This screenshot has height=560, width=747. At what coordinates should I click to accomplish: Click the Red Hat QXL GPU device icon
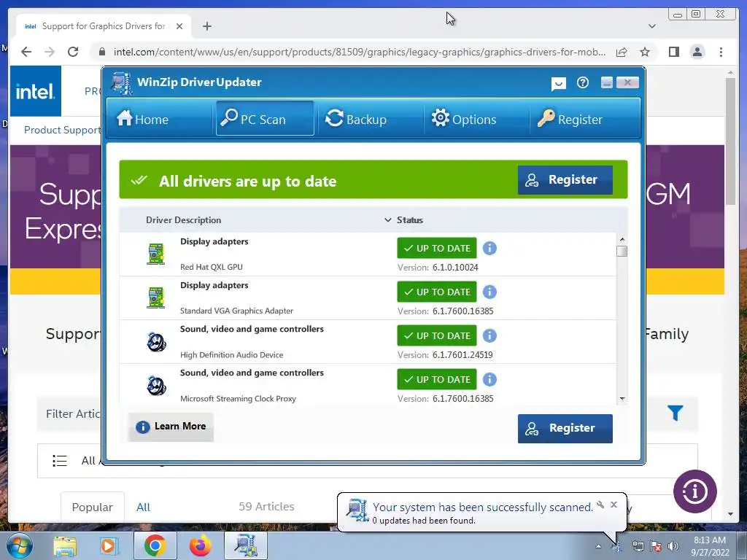pos(156,254)
